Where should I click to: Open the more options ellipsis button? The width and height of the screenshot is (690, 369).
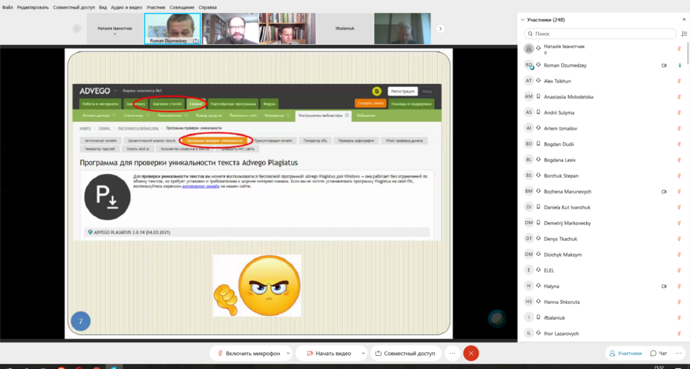[452, 353]
